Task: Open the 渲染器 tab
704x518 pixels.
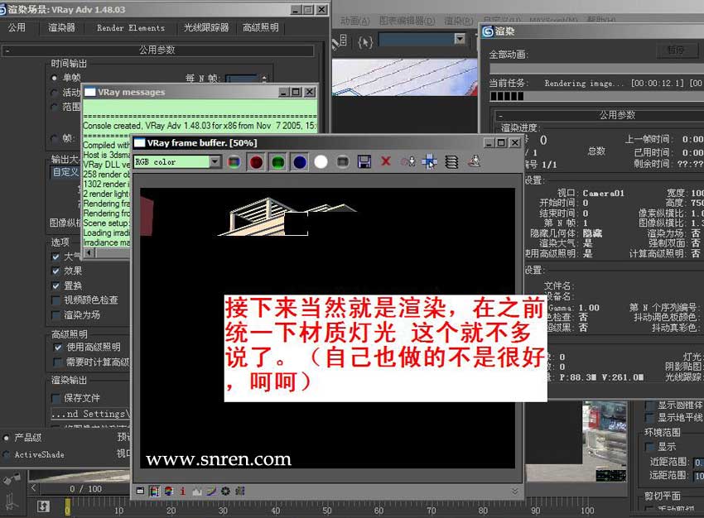Action: pyautogui.click(x=62, y=28)
